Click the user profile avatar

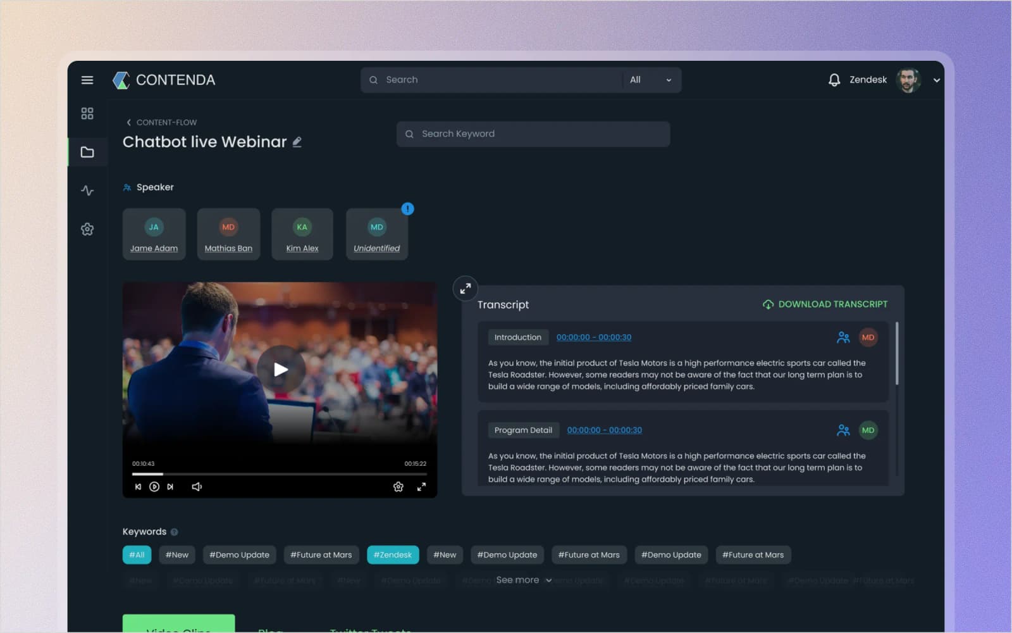[908, 80]
